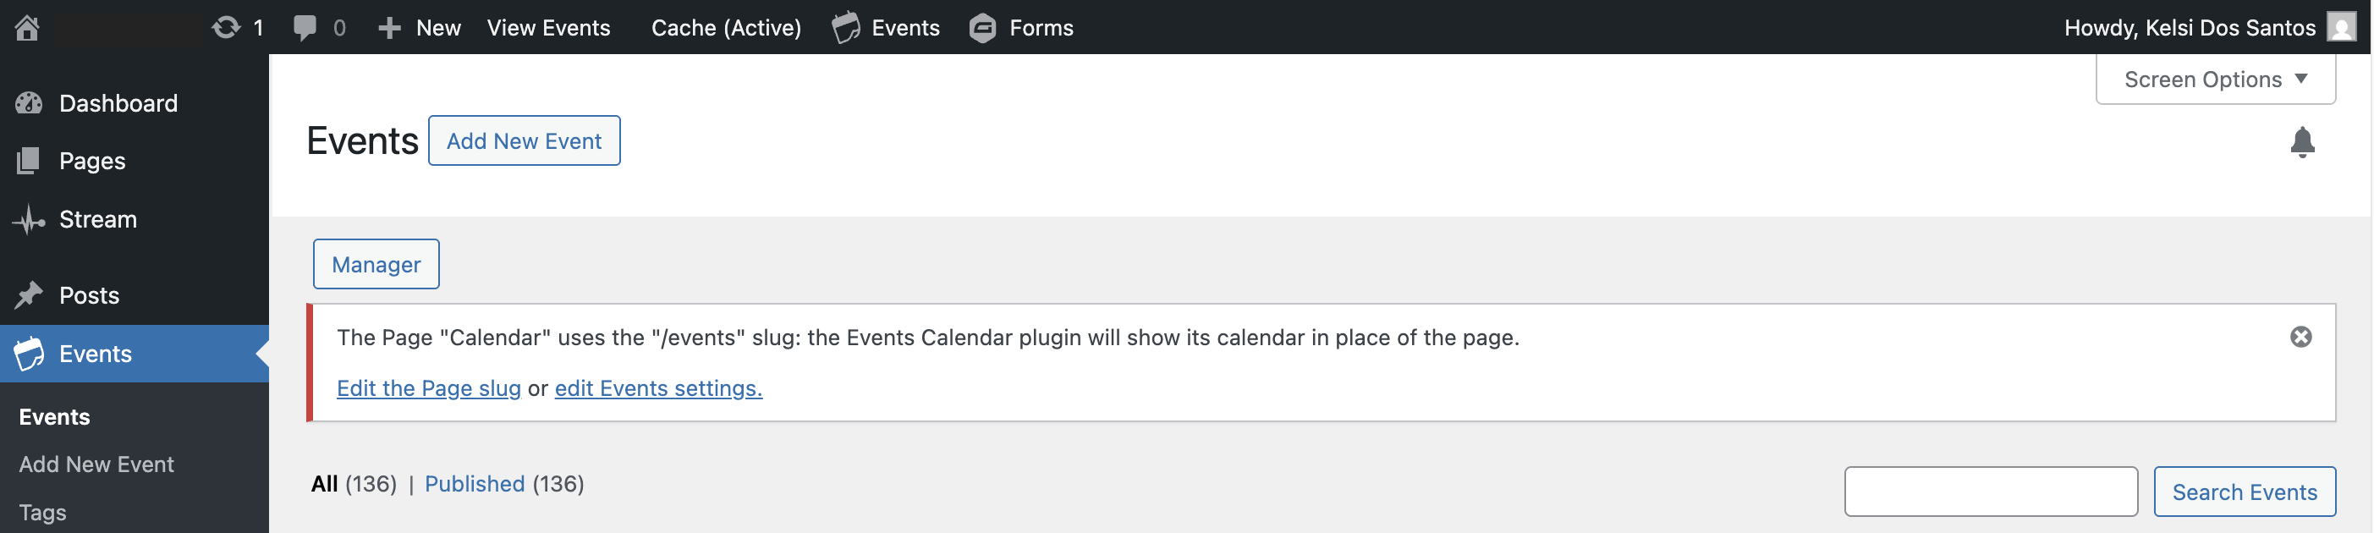
Task: Filter by Published events
Action: [x=475, y=484]
